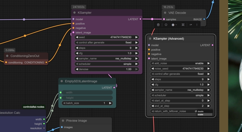Decrease end_at_step value with left arrow
The height and width of the screenshot is (132, 242).
tap(152, 106)
